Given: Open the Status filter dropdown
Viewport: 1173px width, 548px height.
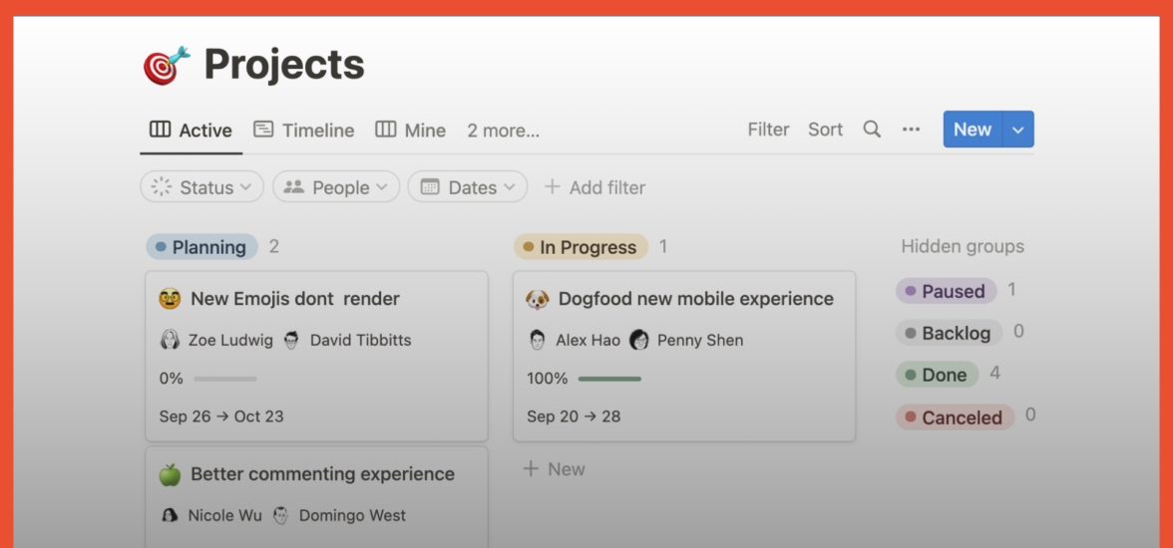Looking at the screenshot, I should (x=202, y=187).
